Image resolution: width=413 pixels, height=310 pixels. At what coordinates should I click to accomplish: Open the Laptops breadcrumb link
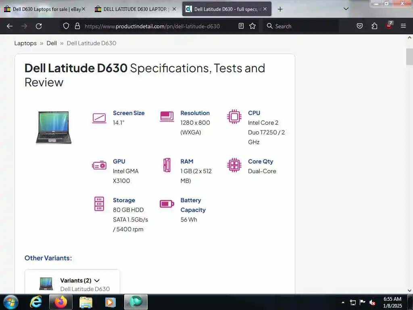coord(25,43)
